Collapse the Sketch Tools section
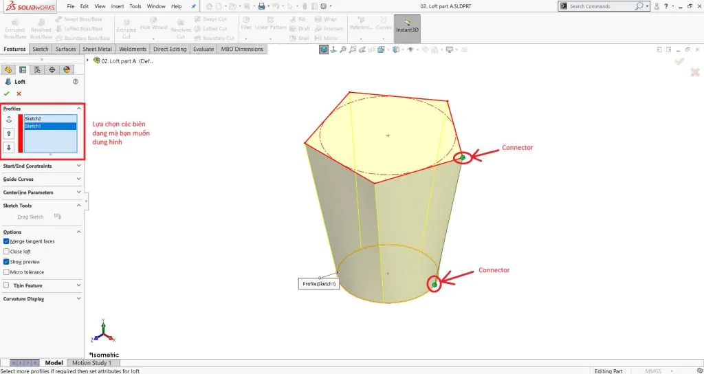704x374 pixels. (79, 205)
